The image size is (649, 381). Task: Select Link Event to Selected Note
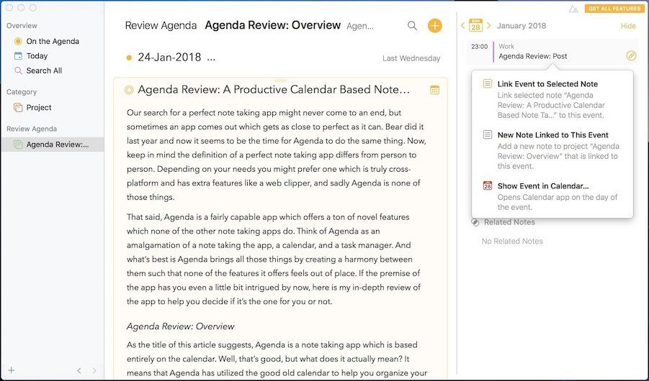[547, 84]
